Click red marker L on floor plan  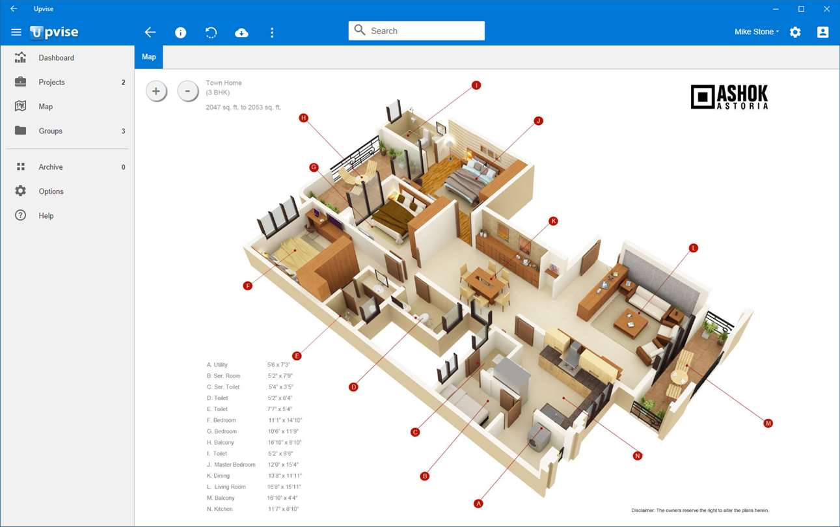point(694,248)
